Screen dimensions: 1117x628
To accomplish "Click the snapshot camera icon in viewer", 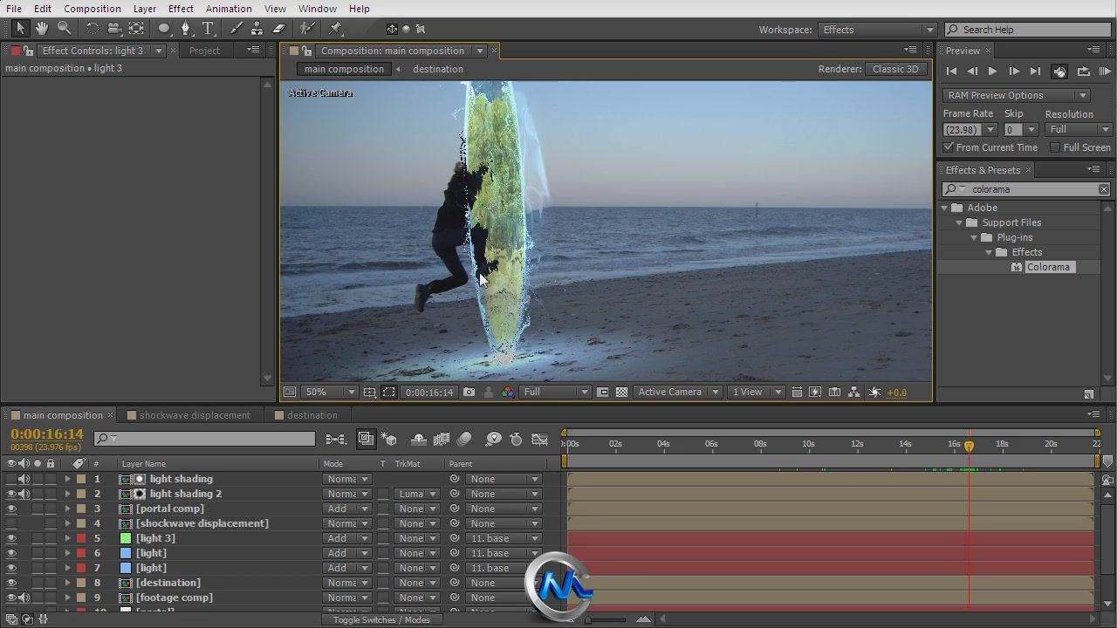I will click(469, 392).
